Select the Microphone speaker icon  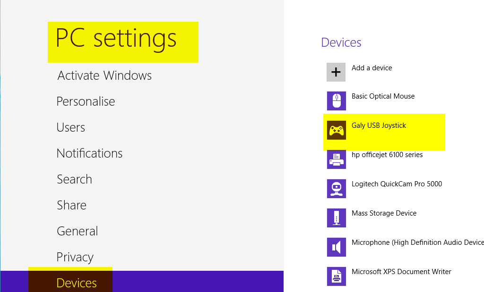337,247
